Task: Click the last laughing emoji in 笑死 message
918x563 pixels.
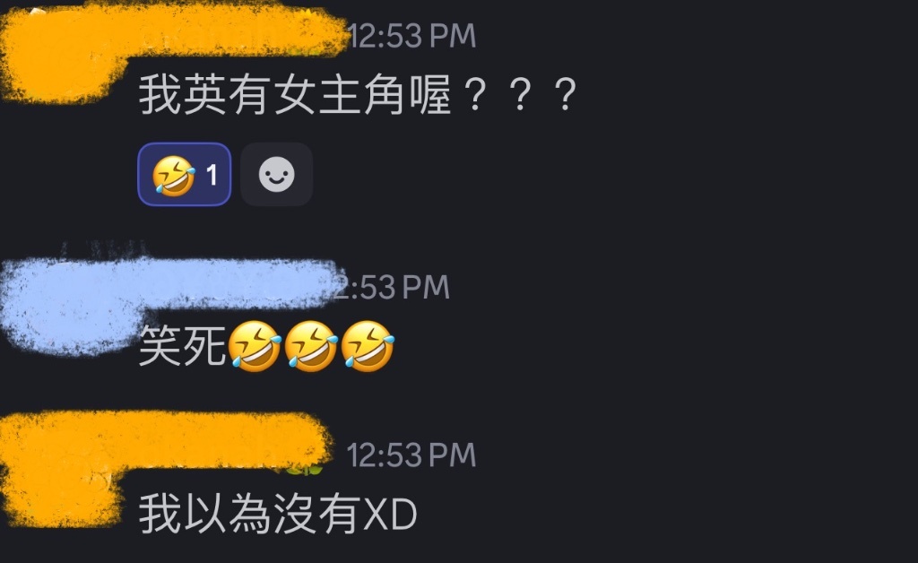Action: (x=368, y=346)
